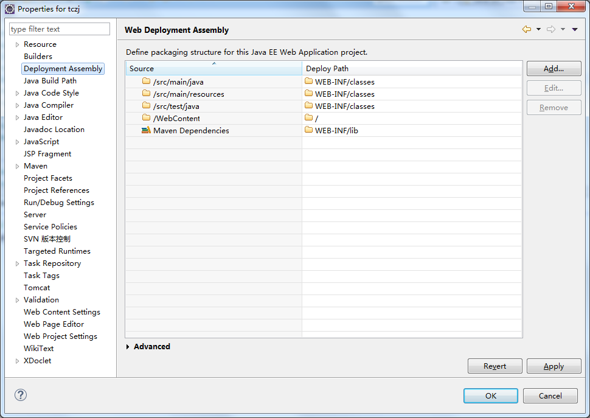Click the Deploy Path column header
The image size is (590, 418).
click(x=412, y=69)
